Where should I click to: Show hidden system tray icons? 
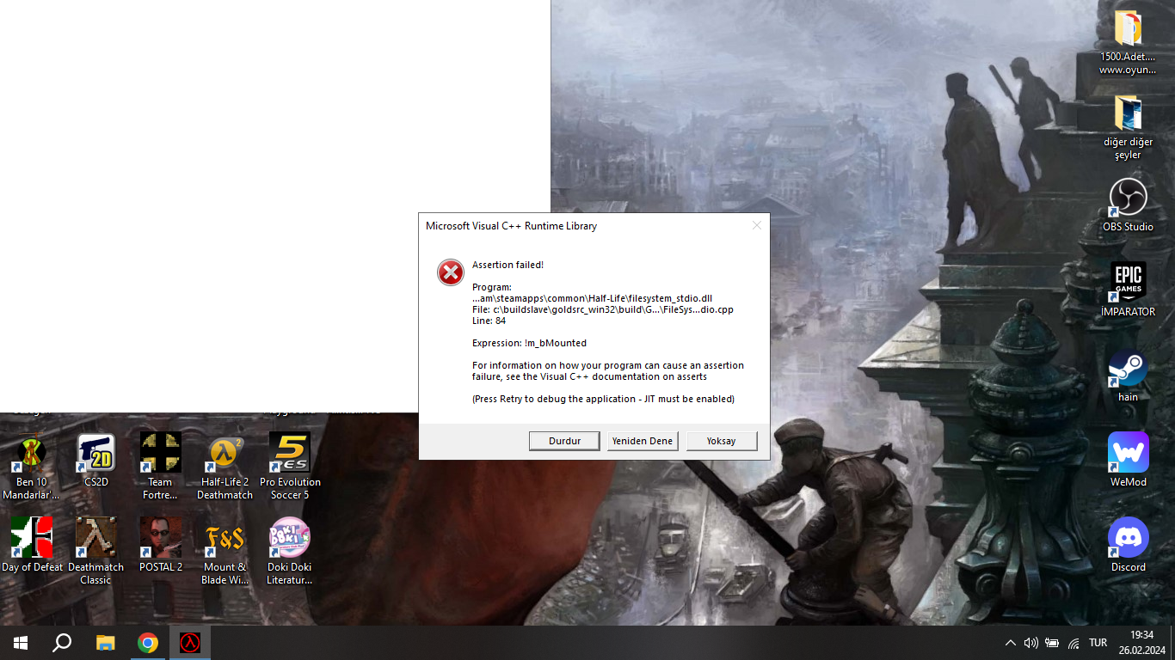point(1011,643)
